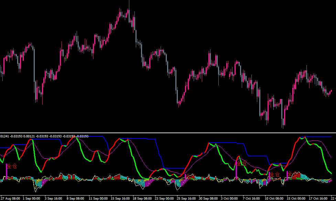The width and height of the screenshot is (336, 201).
Task: Select the 23 Sep 00:00 axis label
Action: 165,199
